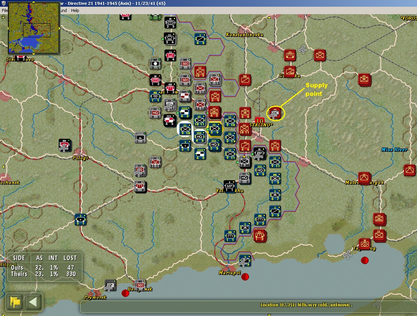Select the black MP unit near Volnovakha
This screenshot has height=316, width=417.
point(230,187)
